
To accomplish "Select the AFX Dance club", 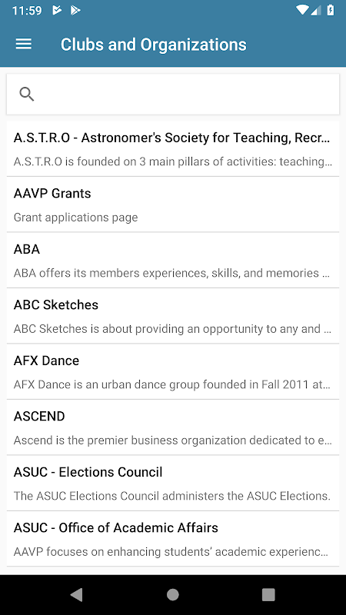I will (x=173, y=372).
